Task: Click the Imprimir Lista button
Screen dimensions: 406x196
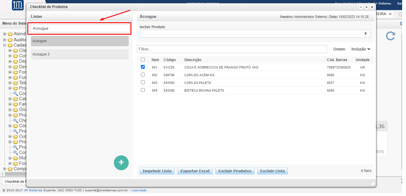Action: tap(157, 171)
